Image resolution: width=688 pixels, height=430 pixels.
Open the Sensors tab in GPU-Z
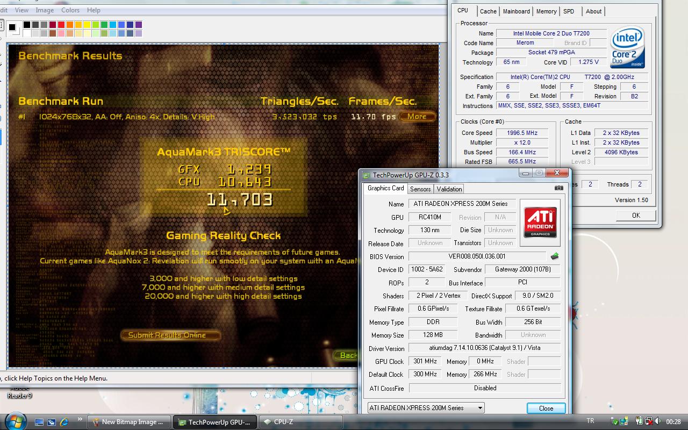420,189
